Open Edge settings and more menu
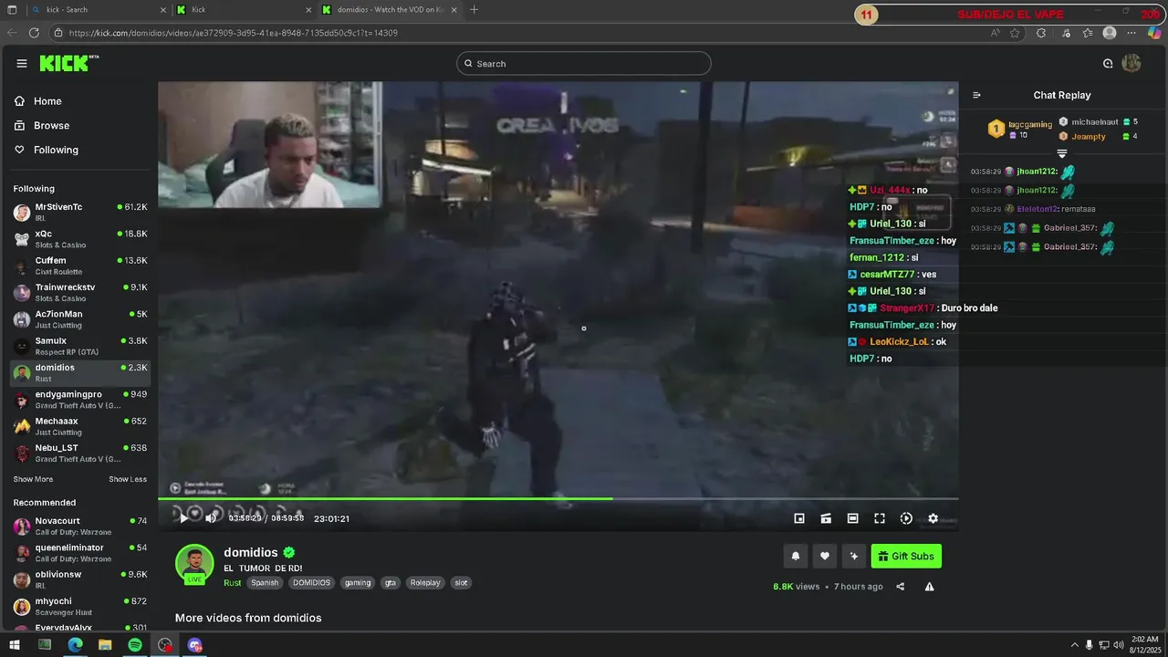Image resolution: width=1168 pixels, height=657 pixels. 1132,33
